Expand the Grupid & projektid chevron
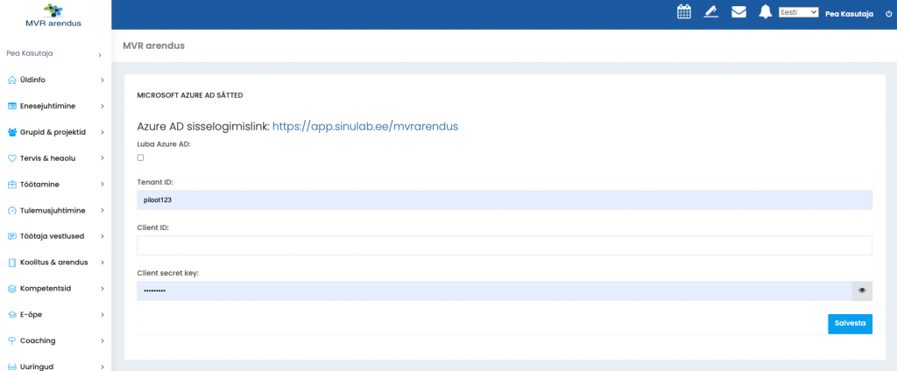Viewport: 897px width, 371px height. click(102, 132)
